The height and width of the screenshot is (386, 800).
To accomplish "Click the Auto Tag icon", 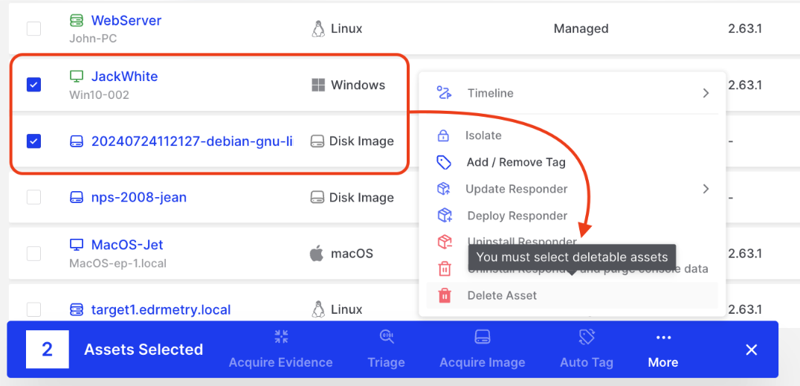I will point(587,337).
